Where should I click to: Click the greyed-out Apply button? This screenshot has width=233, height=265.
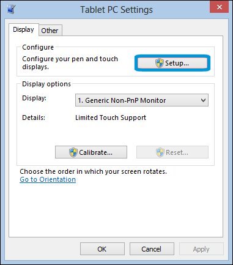(201, 249)
